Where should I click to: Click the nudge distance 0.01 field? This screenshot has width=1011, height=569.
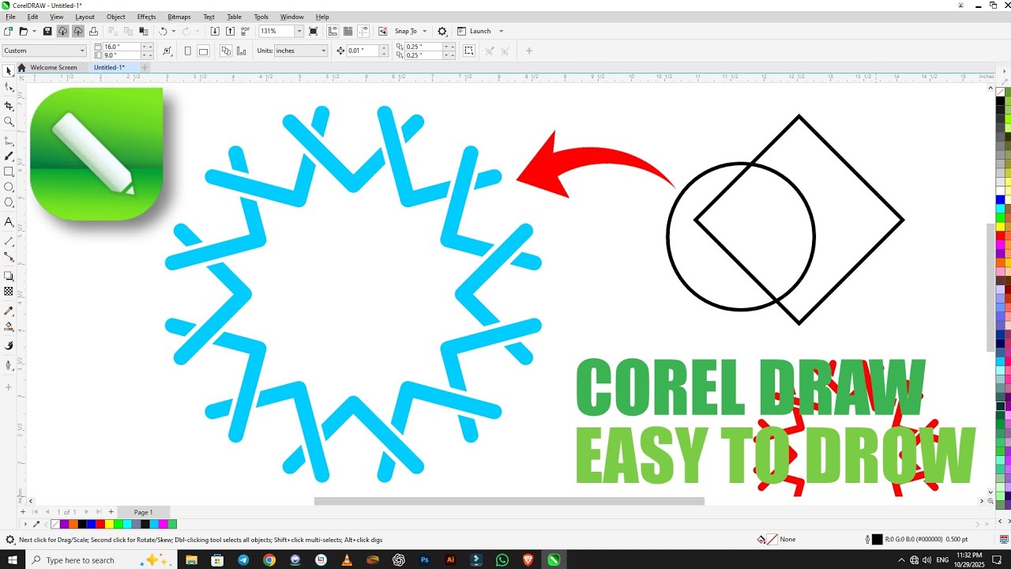361,51
